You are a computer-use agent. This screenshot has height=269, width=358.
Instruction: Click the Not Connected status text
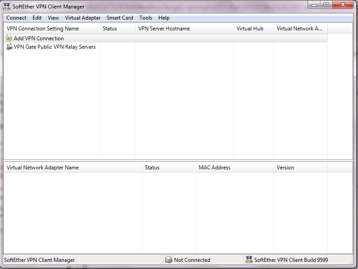[x=192, y=260]
